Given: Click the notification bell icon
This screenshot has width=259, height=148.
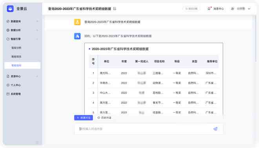Looking at the screenshot, I should click(x=209, y=9).
